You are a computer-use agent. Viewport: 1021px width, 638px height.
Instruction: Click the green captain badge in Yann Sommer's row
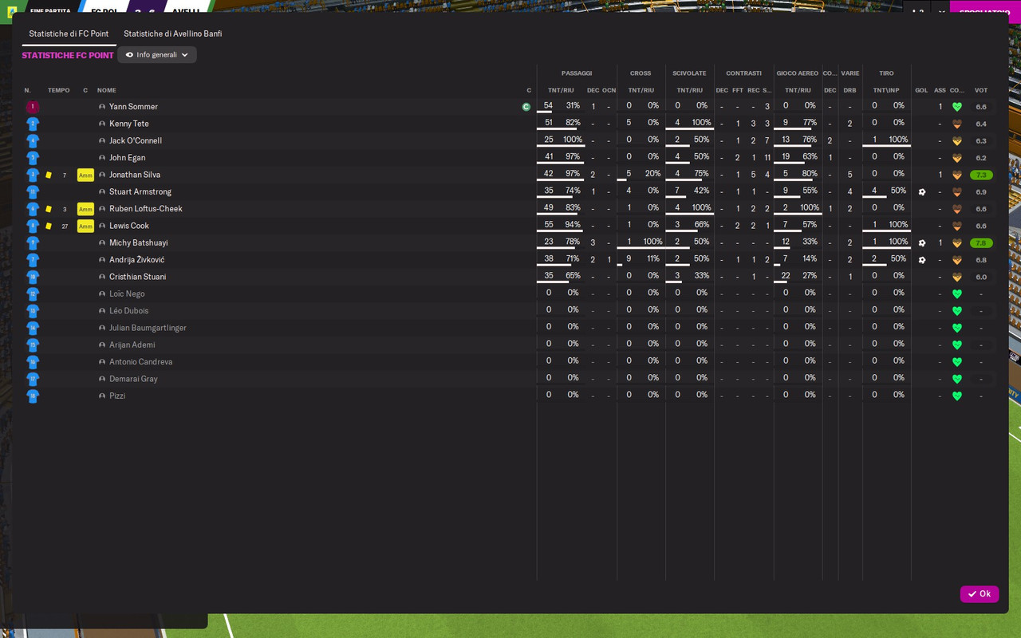coord(526,107)
